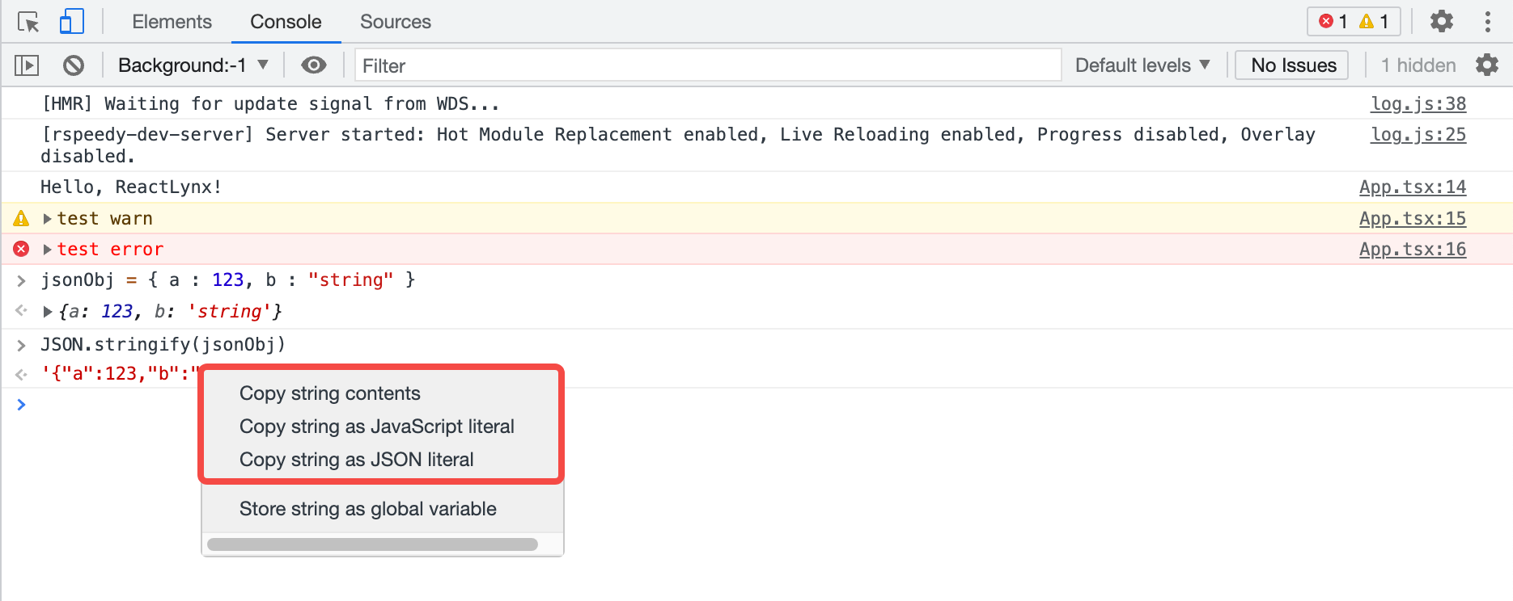The height and width of the screenshot is (601, 1513).
Task: Click the No Issues button
Action: [1292, 65]
